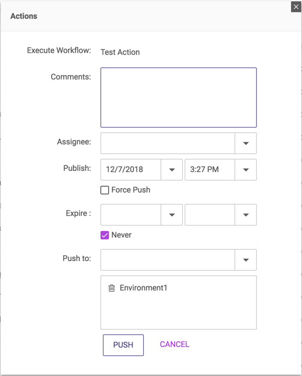This screenshot has height=376, width=302.
Task: Click the Publish time field showing 3:27 PM
Action: (209, 170)
